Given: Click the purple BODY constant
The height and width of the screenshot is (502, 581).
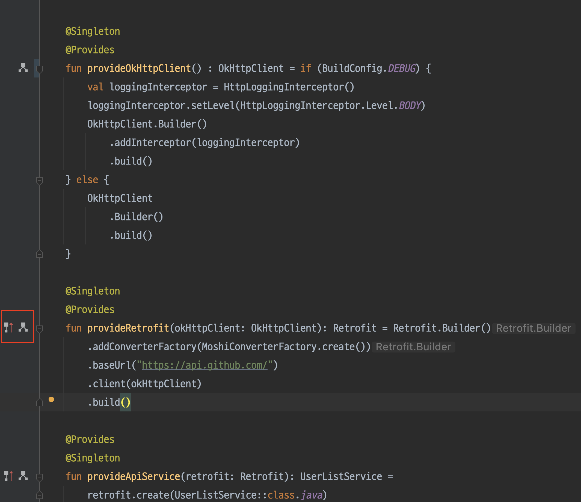Looking at the screenshot, I should coord(409,105).
